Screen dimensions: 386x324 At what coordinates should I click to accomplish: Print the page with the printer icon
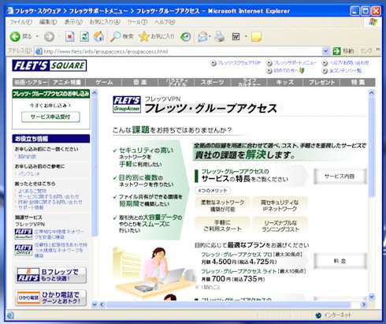(x=220, y=36)
